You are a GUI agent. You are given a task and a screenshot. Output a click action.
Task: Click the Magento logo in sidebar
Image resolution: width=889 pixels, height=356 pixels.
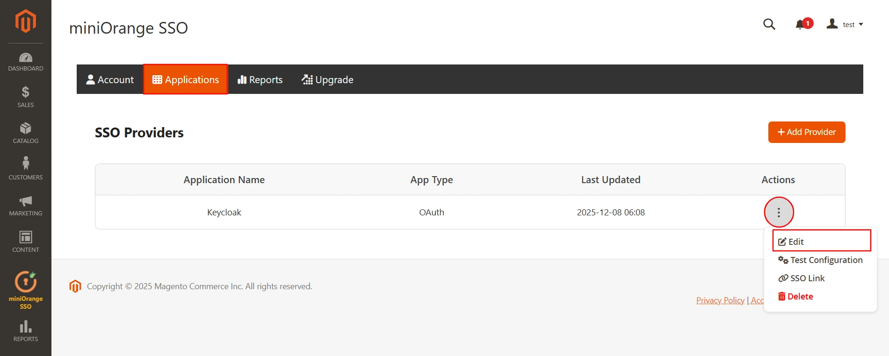click(x=25, y=21)
